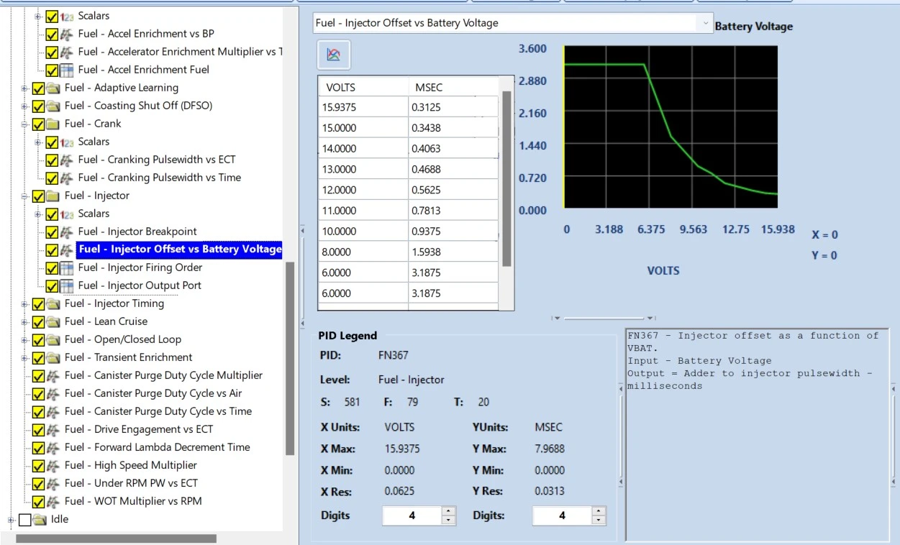The image size is (900, 545).
Task: Click function icon of Fuel - Drive Engagement vs ECT
Action: [53, 429]
